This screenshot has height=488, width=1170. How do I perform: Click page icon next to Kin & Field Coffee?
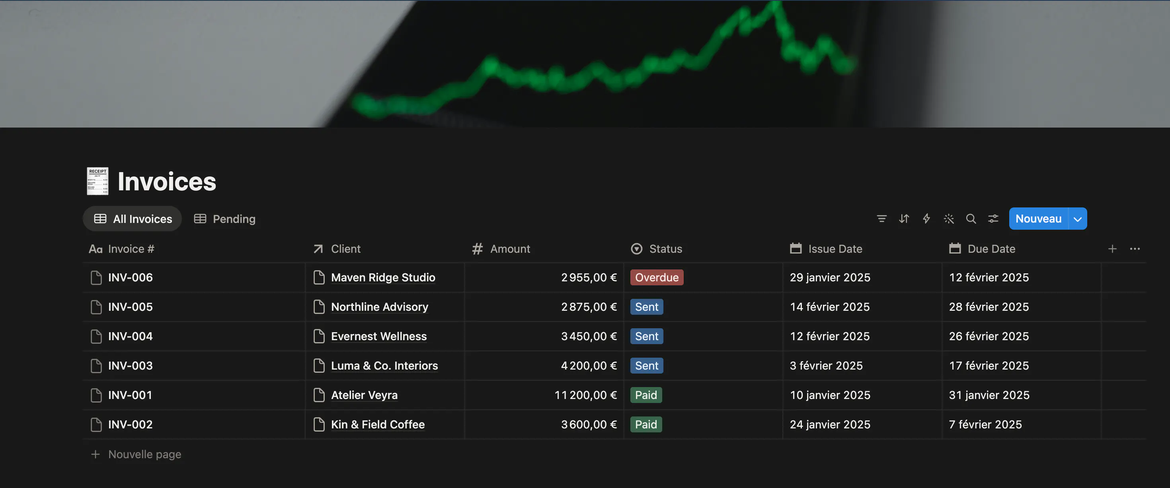pos(319,424)
